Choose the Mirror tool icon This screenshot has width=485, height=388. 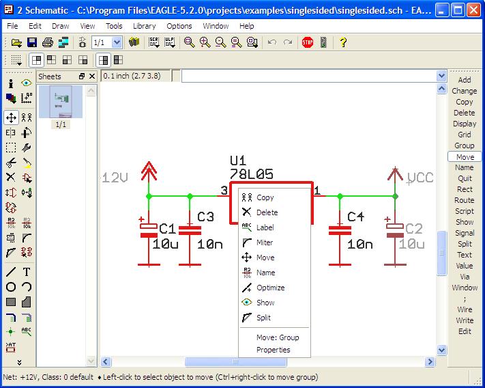pyautogui.click(x=10, y=133)
